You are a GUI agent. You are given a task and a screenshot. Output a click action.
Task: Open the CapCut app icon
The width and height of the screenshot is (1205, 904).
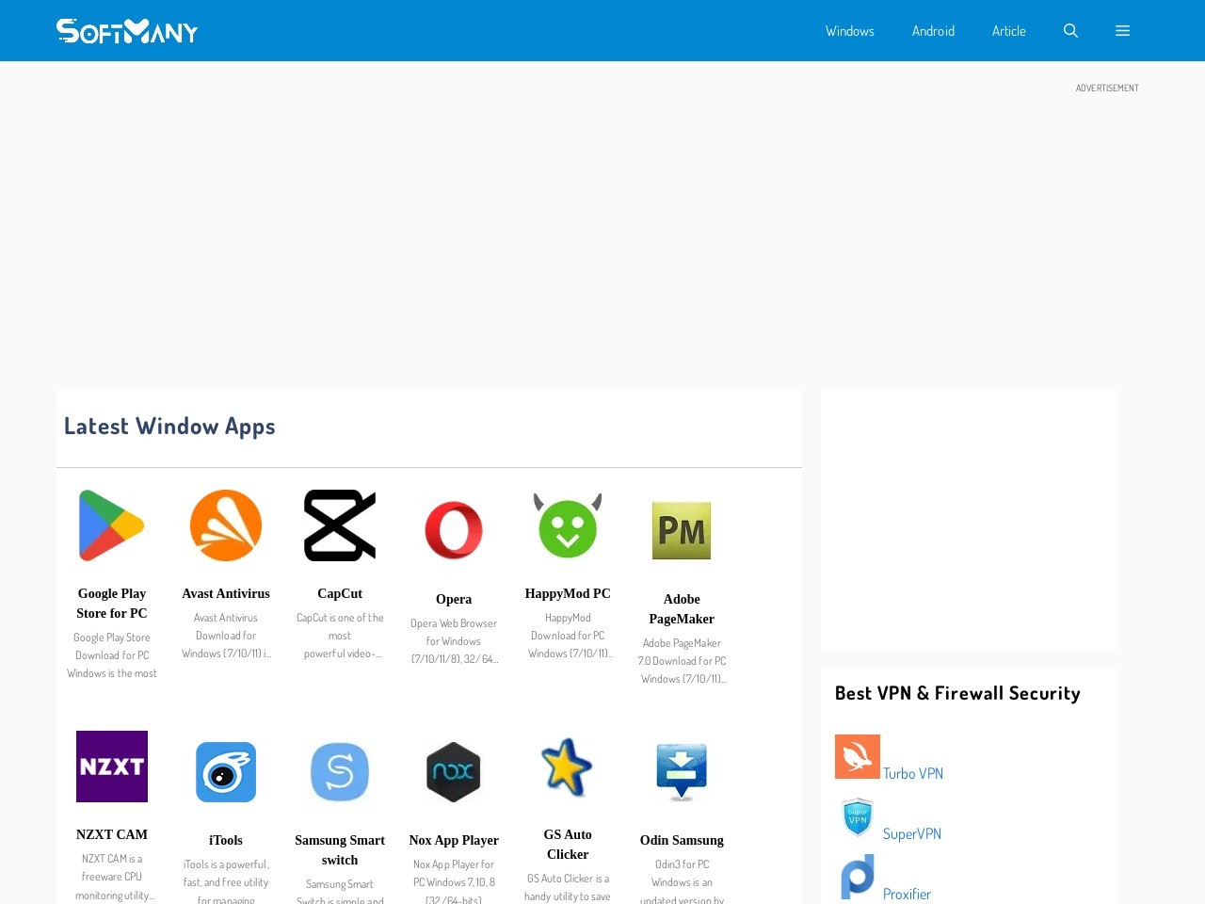[x=340, y=525]
